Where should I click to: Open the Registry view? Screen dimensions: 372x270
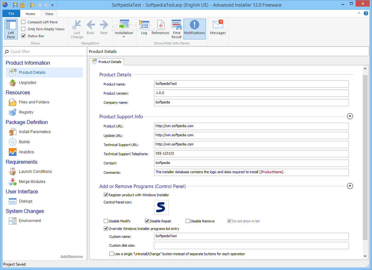pyautogui.click(x=26, y=112)
